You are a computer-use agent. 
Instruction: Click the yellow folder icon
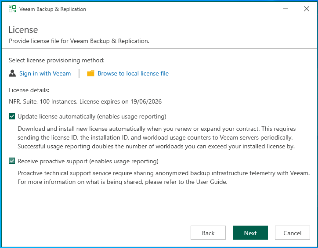(90, 73)
